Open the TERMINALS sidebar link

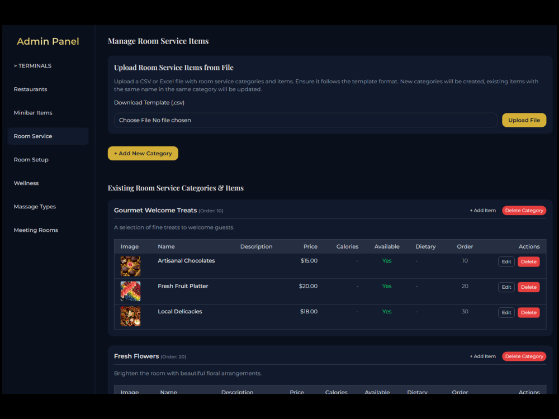point(32,65)
